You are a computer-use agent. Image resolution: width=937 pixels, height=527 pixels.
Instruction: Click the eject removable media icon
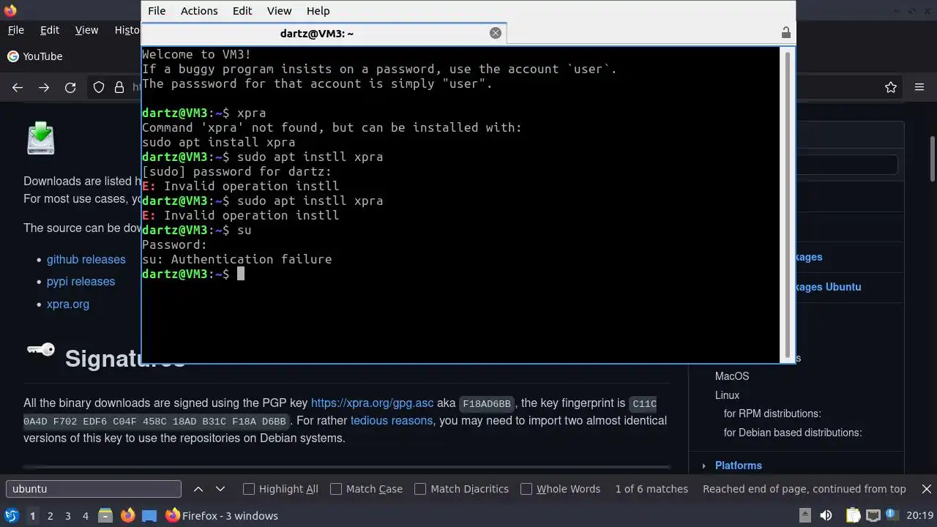(805, 516)
